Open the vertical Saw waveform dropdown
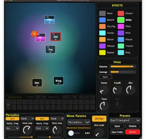Screen dimensions: 146x139 click(x=27, y=118)
